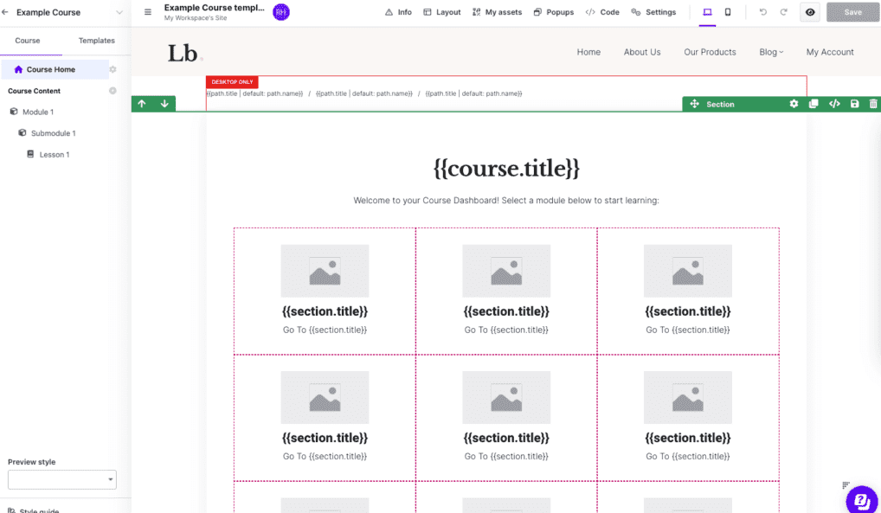881x513 pixels.
Task: Click Home in site navigation
Action: pos(588,52)
